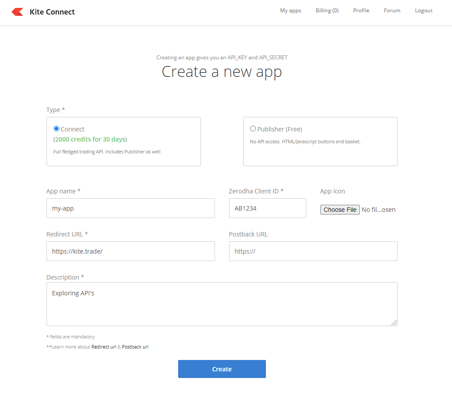Open the Forum link

coord(392,11)
